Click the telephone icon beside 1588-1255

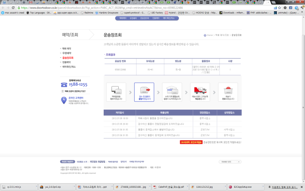click(64, 85)
